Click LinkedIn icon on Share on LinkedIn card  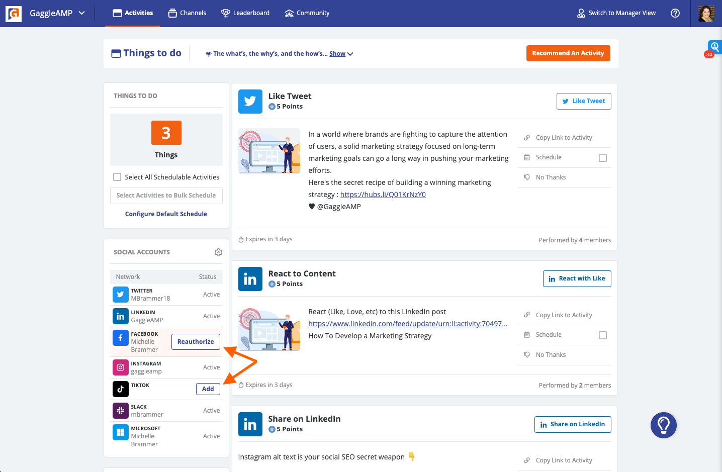point(250,424)
